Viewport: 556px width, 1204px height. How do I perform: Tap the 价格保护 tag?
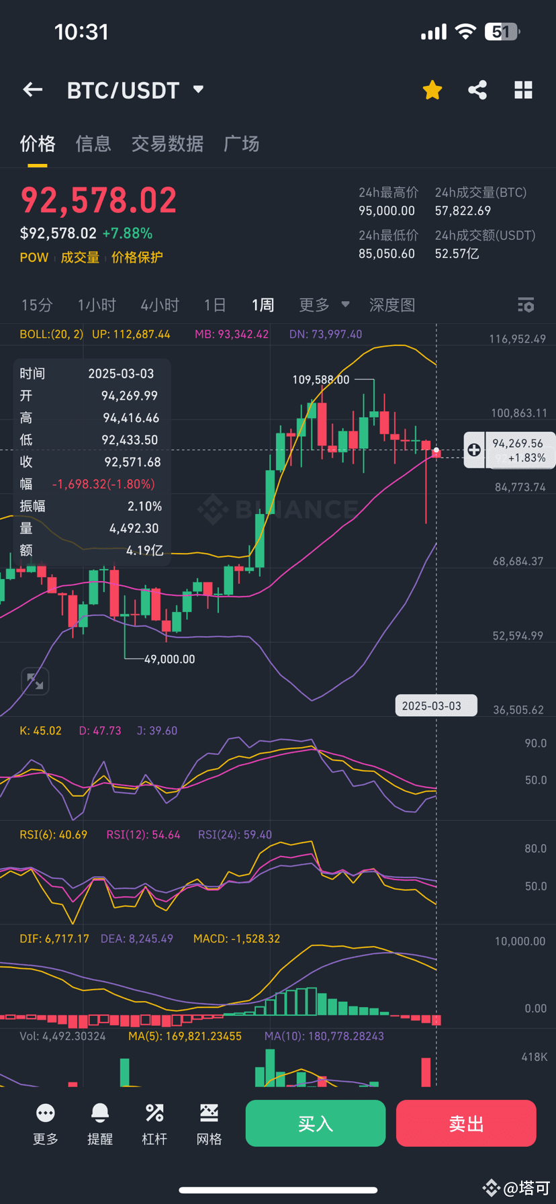point(138,257)
